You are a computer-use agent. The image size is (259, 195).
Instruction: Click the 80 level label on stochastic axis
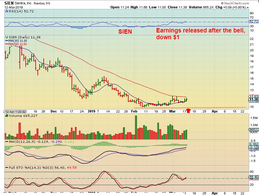[x=252, y=172]
